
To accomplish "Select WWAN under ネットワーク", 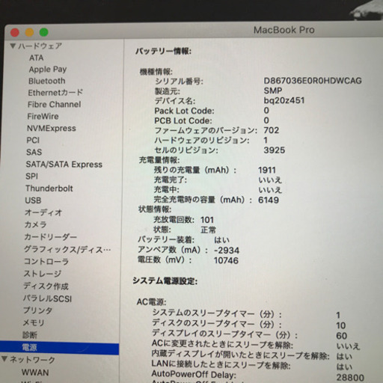I will click(x=35, y=373).
